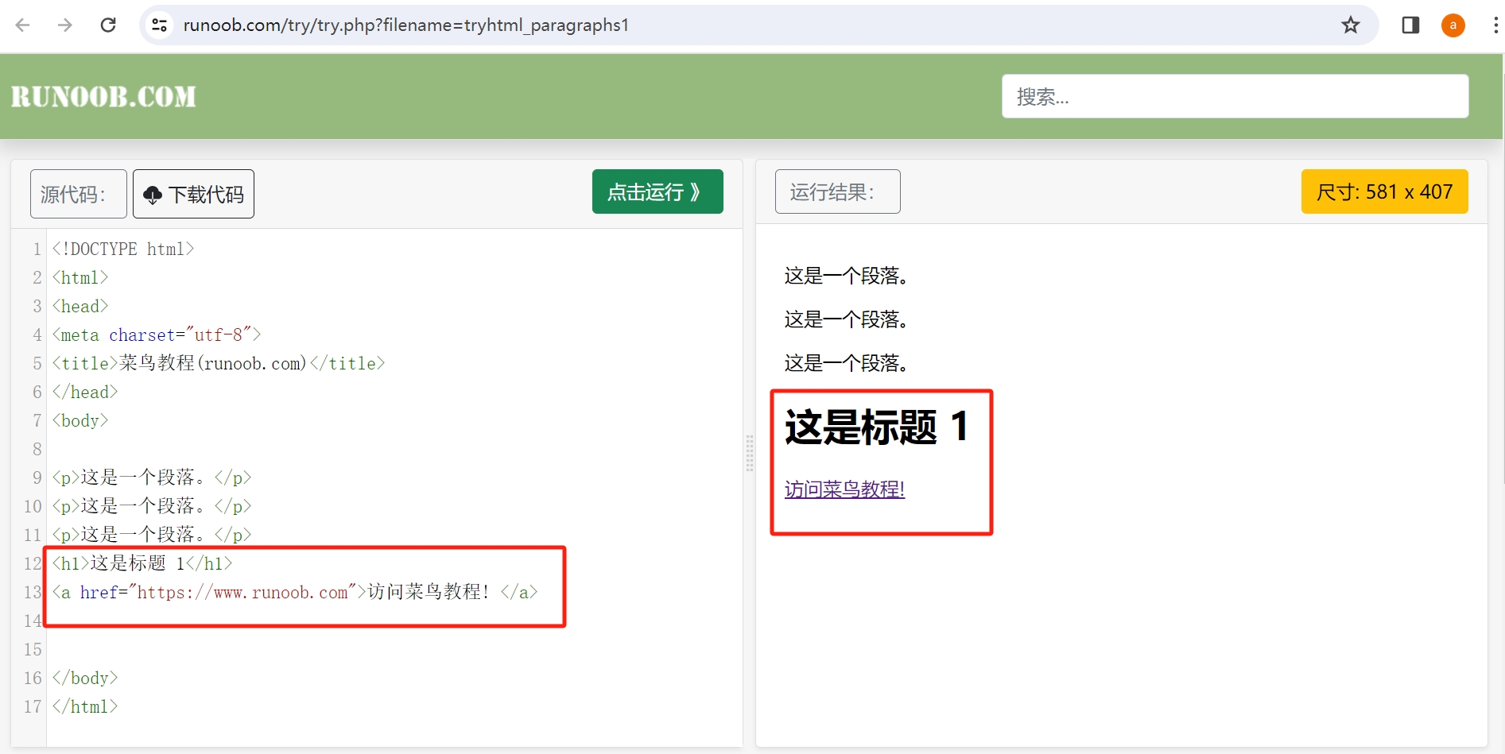Click the 源代码 label button
1505x754 pixels.
[78, 194]
